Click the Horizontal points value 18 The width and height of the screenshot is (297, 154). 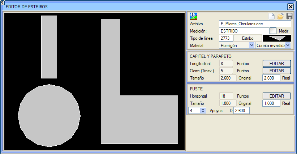(226, 96)
